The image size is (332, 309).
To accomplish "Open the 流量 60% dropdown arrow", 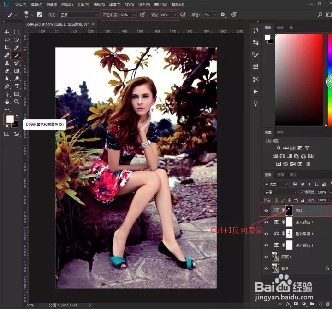I will point(175,15).
